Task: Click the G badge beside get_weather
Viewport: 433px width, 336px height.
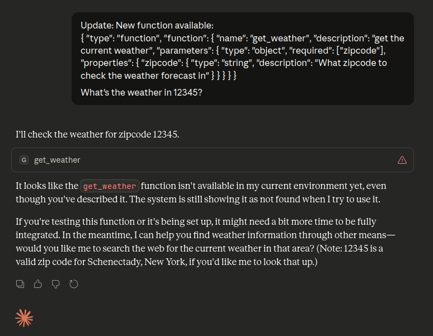Action: click(x=23, y=160)
